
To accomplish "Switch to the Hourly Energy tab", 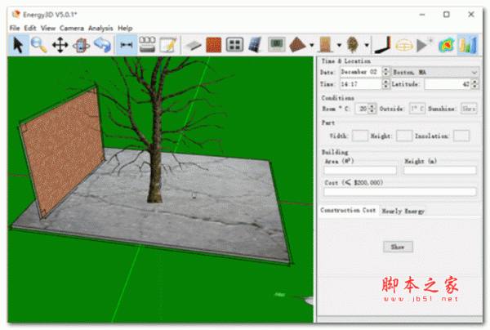I will [x=404, y=211].
